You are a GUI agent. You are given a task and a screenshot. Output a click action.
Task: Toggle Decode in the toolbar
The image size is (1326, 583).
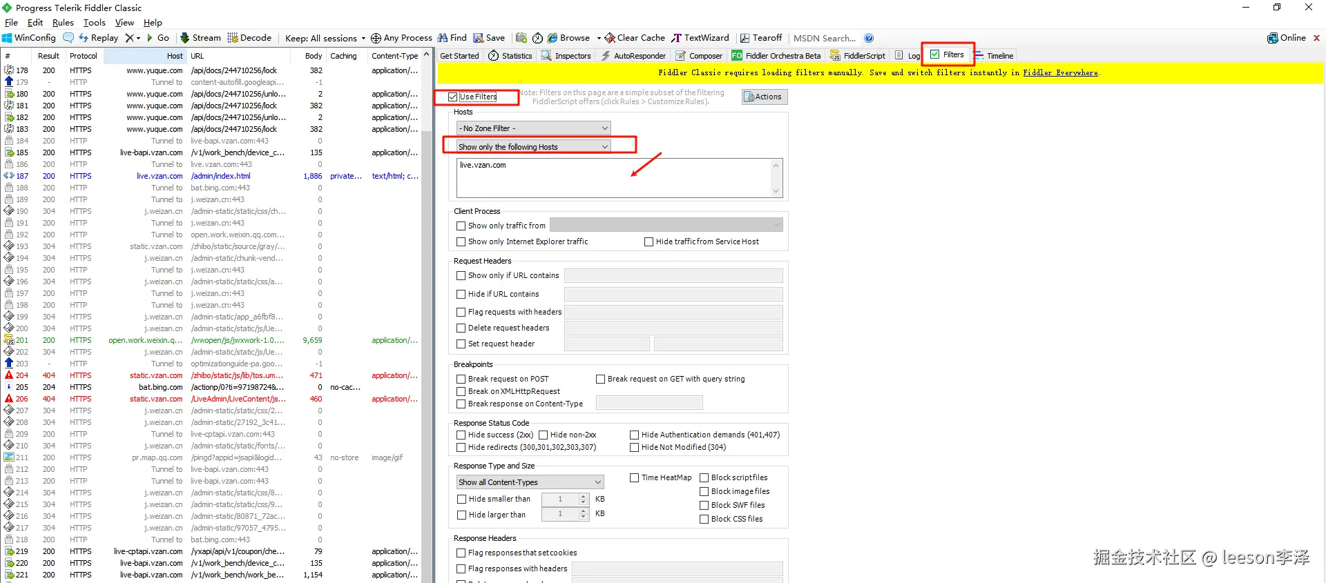click(249, 38)
